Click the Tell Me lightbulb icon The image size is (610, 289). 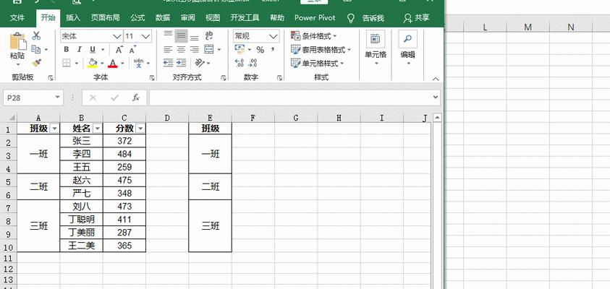[x=351, y=18]
